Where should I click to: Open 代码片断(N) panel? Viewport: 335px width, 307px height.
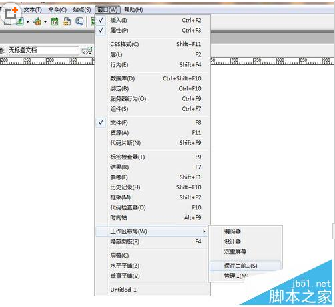click(x=153, y=143)
